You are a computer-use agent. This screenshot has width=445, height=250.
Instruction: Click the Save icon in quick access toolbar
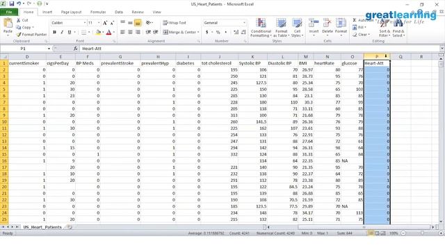point(12,3)
